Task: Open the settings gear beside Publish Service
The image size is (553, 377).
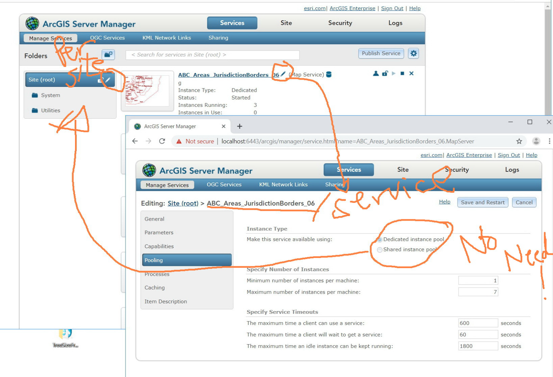Action: pos(414,53)
